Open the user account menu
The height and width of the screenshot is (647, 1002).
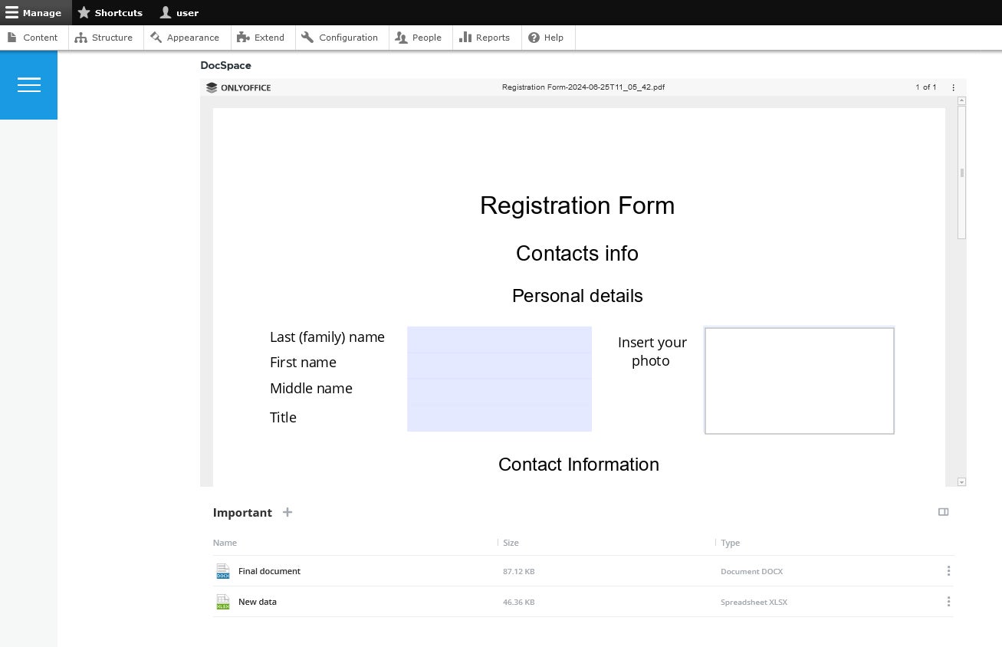pos(179,12)
